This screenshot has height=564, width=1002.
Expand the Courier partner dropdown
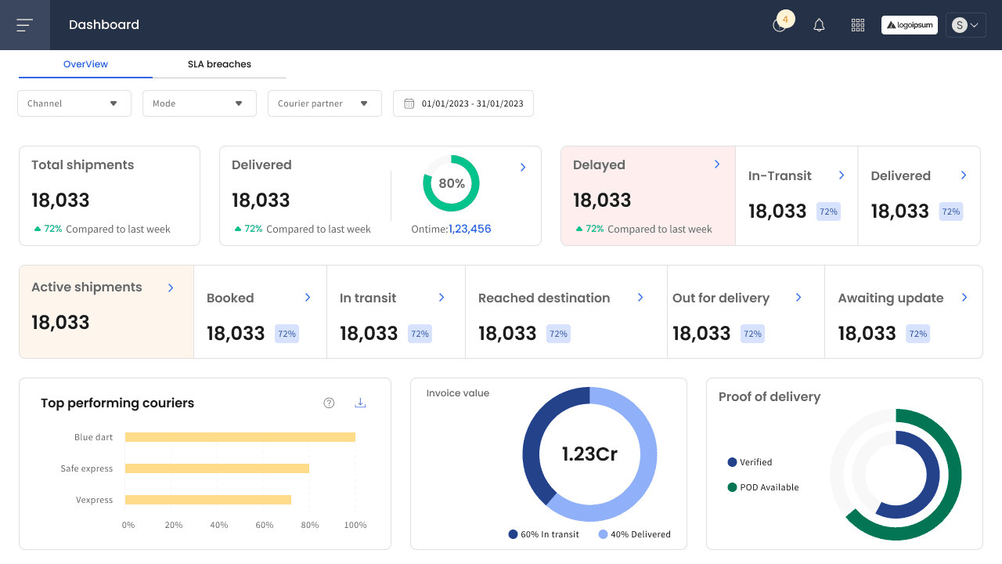325,103
